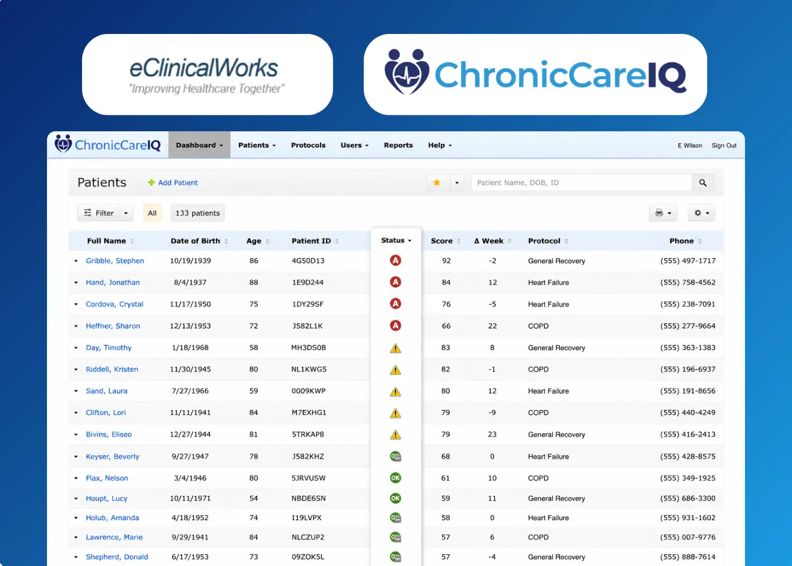Image resolution: width=792 pixels, height=566 pixels.
Task: Click warning status icon for Bivins, Eliseo
Action: [x=395, y=435]
